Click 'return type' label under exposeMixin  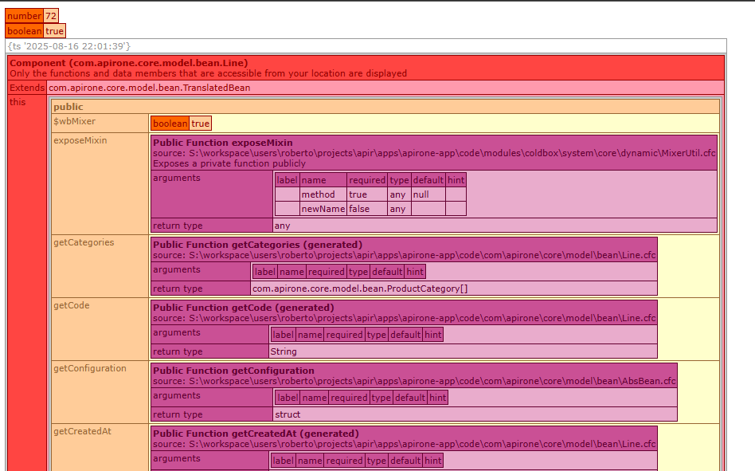pyautogui.click(x=177, y=226)
